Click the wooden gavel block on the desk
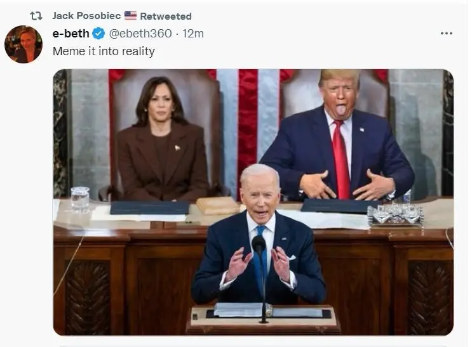The image size is (472, 347). pos(218,206)
